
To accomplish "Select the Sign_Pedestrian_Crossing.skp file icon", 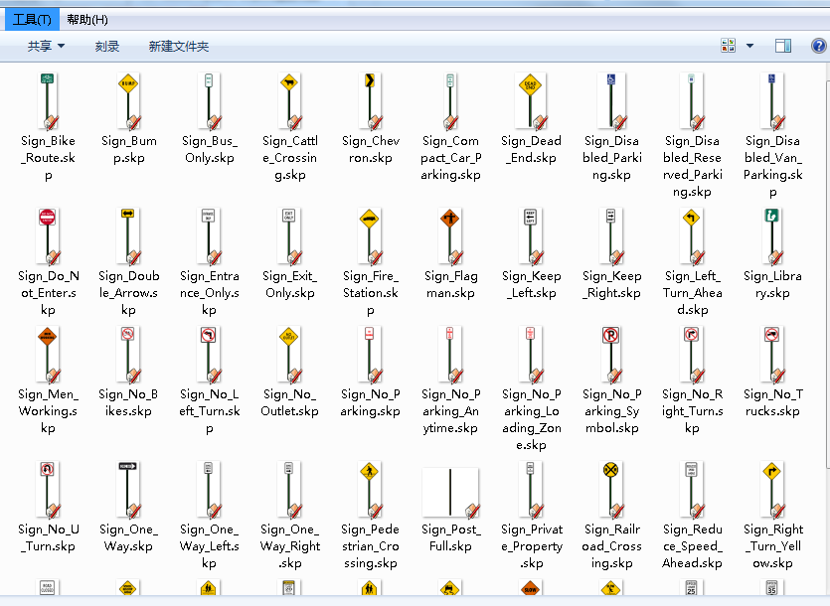I will point(370,490).
